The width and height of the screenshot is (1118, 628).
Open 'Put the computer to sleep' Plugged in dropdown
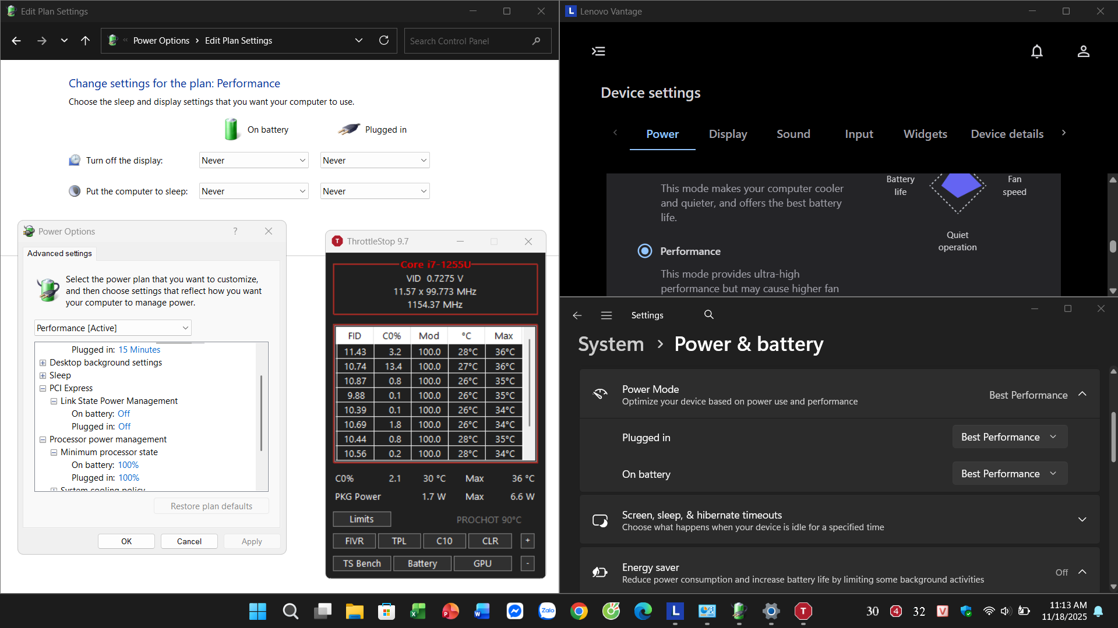(x=375, y=191)
